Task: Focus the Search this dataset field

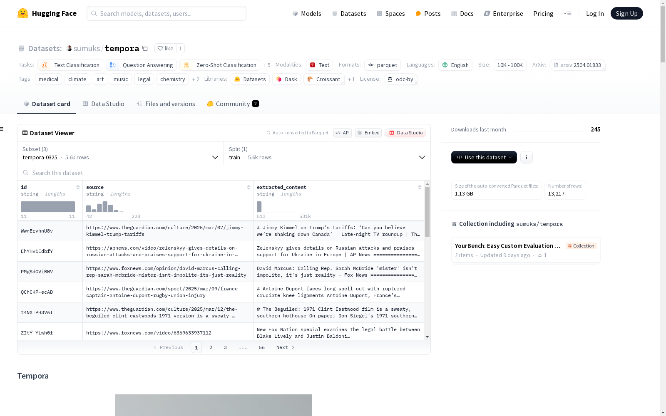Action: click(224, 173)
